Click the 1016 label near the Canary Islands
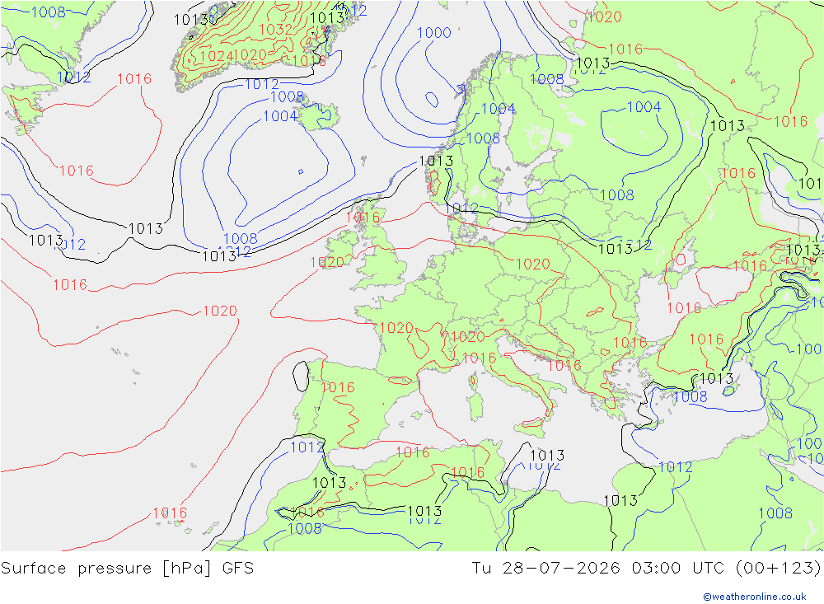 click(x=170, y=513)
